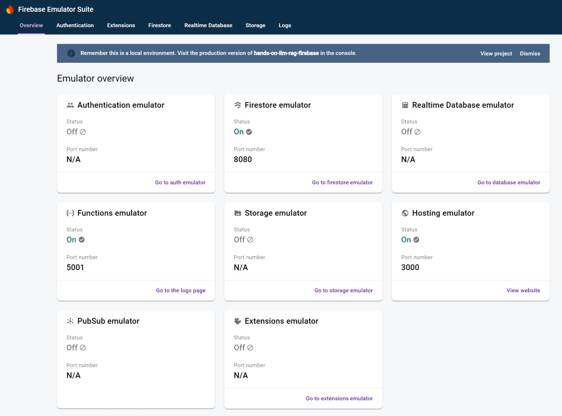Click the info icon in the banner
562x416 pixels.
[x=71, y=53]
